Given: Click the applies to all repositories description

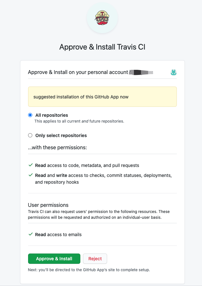Looking at the screenshot, I should 79,121.
